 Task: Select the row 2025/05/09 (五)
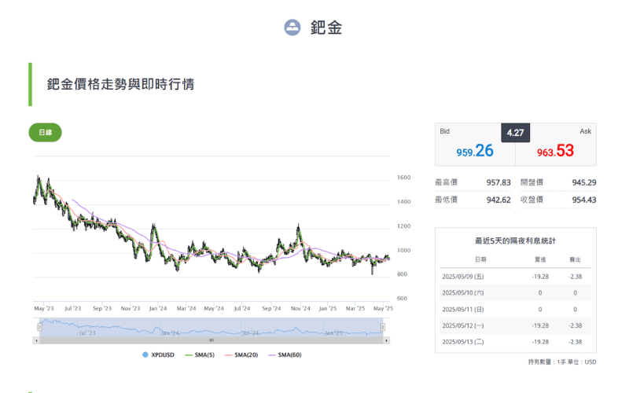tap(516, 277)
